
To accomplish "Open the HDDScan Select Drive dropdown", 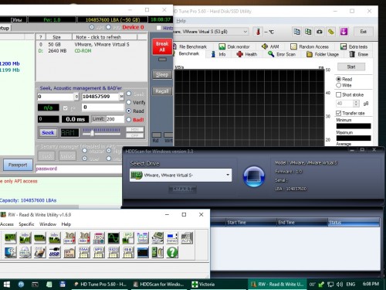I will [x=181, y=176].
